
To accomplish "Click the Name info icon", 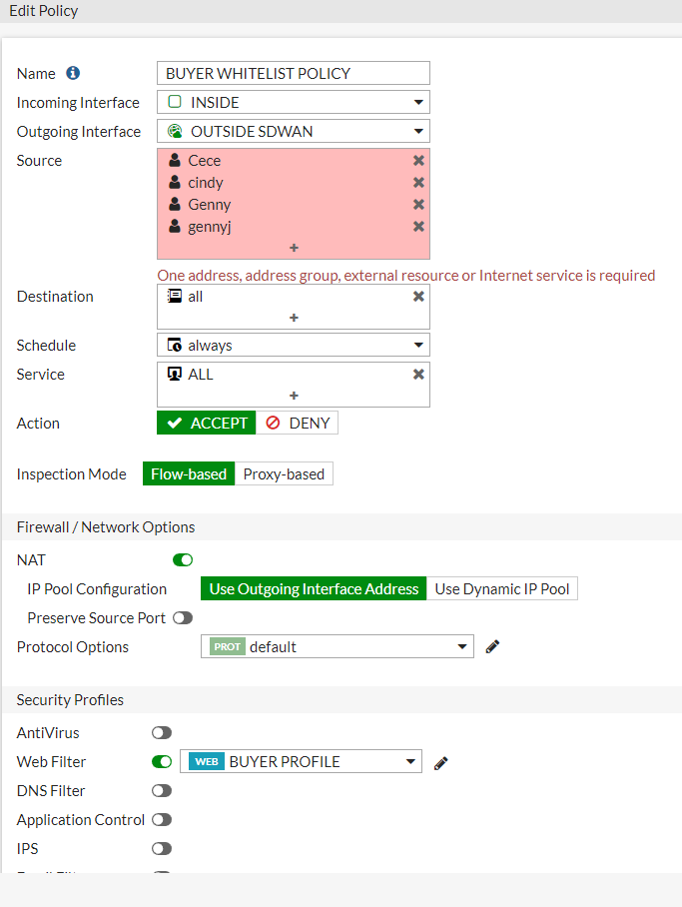I will [x=73, y=73].
